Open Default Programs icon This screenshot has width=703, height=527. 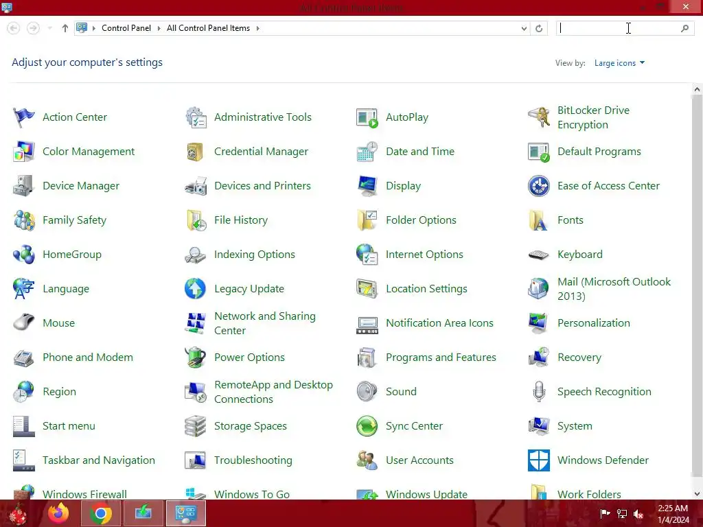click(x=539, y=152)
